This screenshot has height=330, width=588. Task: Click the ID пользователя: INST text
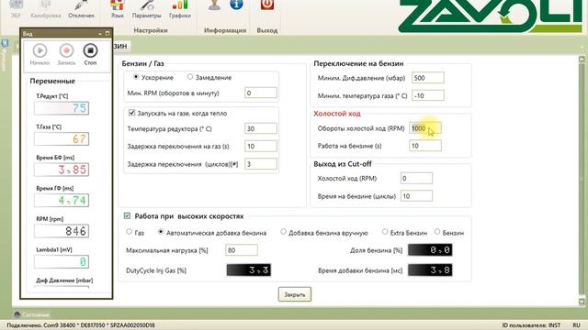click(x=531, y=325)
